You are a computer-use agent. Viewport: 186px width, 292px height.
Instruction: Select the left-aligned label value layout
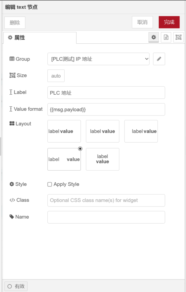[x=64, y=131]
